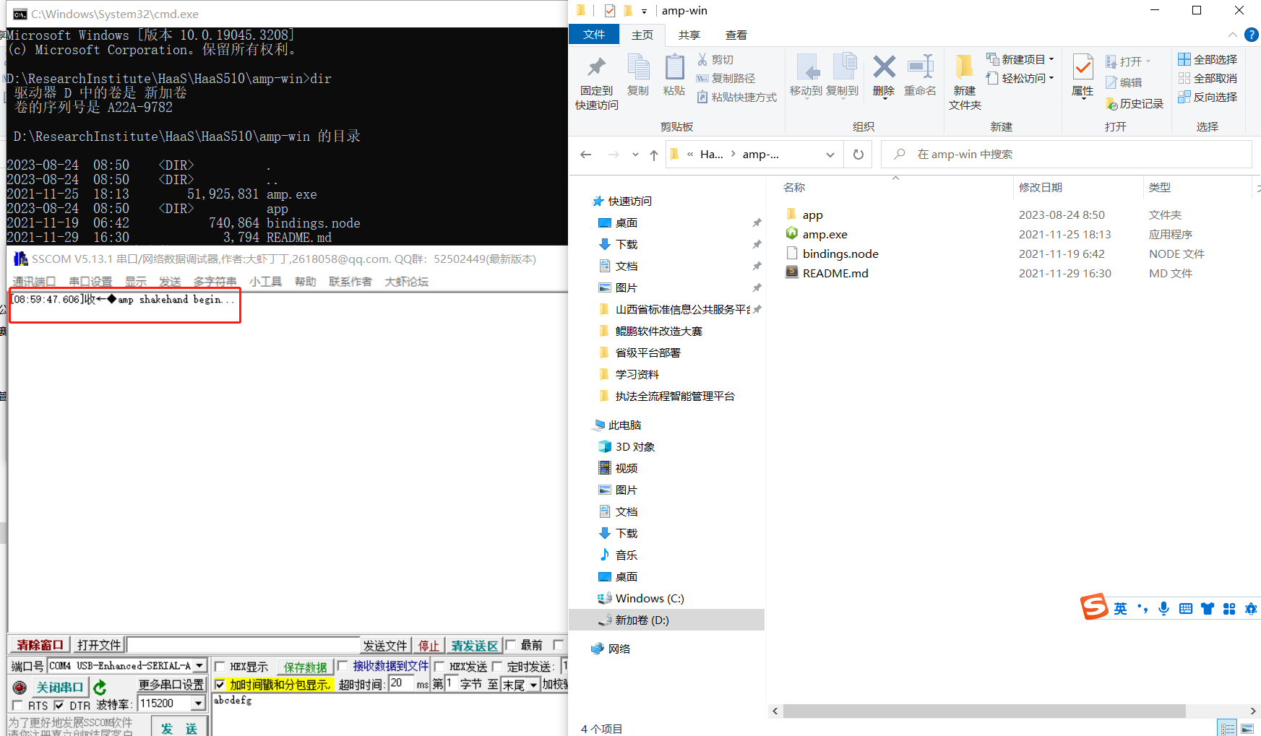The image size is (1261, 736).
Task: Open the 文件 (File) tab in Explorer
Action: pos(594,34)
